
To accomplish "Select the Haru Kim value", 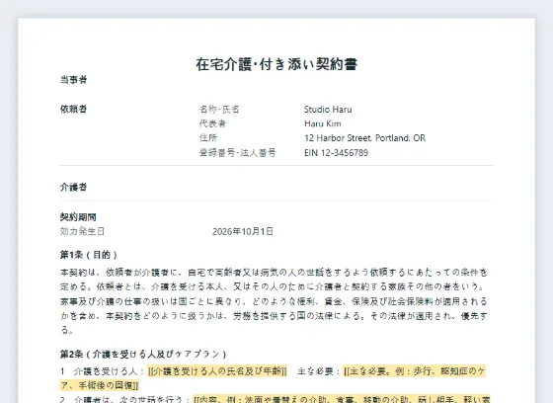I will [322, 123].
